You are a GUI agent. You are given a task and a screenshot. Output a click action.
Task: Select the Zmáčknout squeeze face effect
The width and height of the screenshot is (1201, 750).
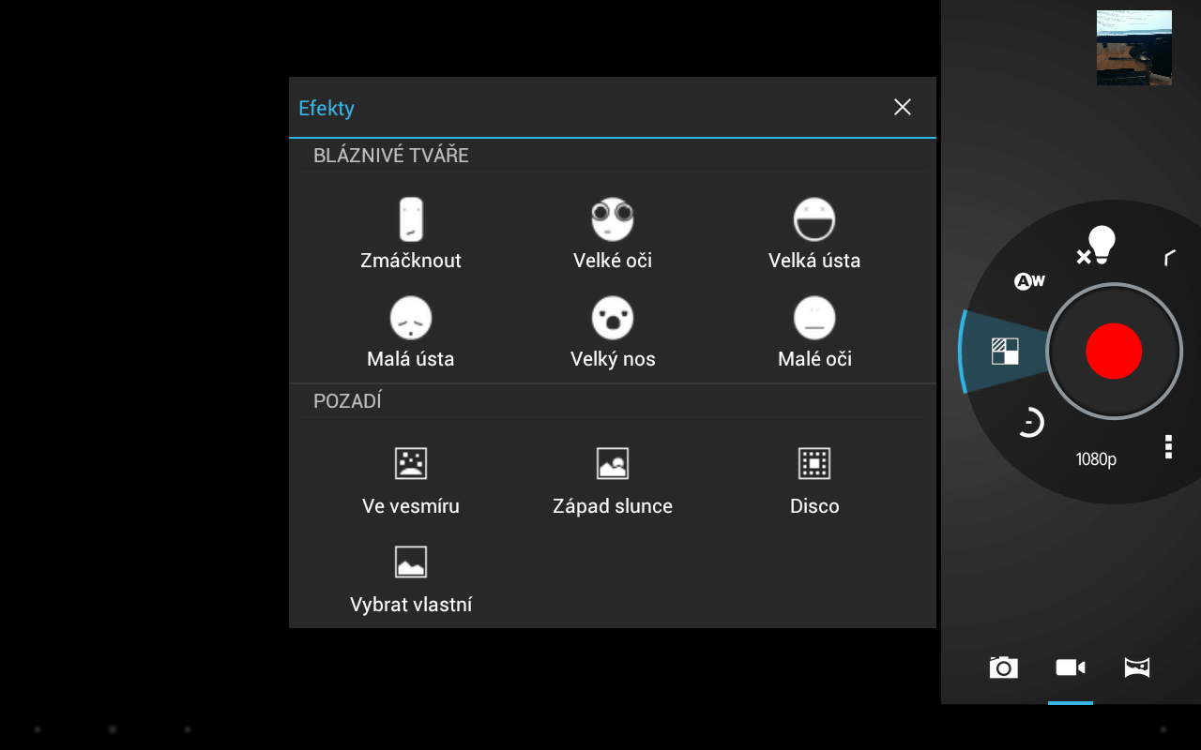(411, 233)
